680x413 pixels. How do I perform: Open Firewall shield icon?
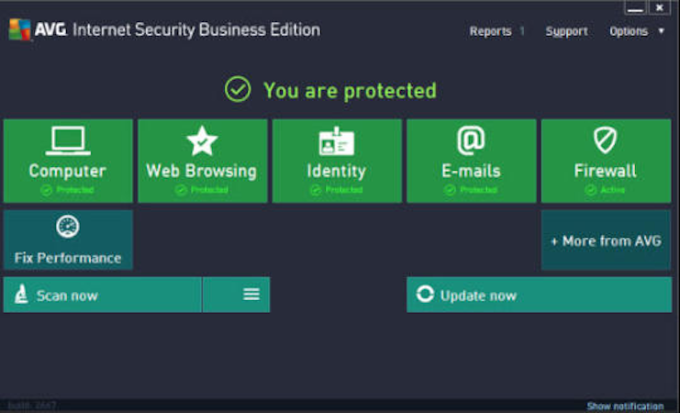[606, 140]
